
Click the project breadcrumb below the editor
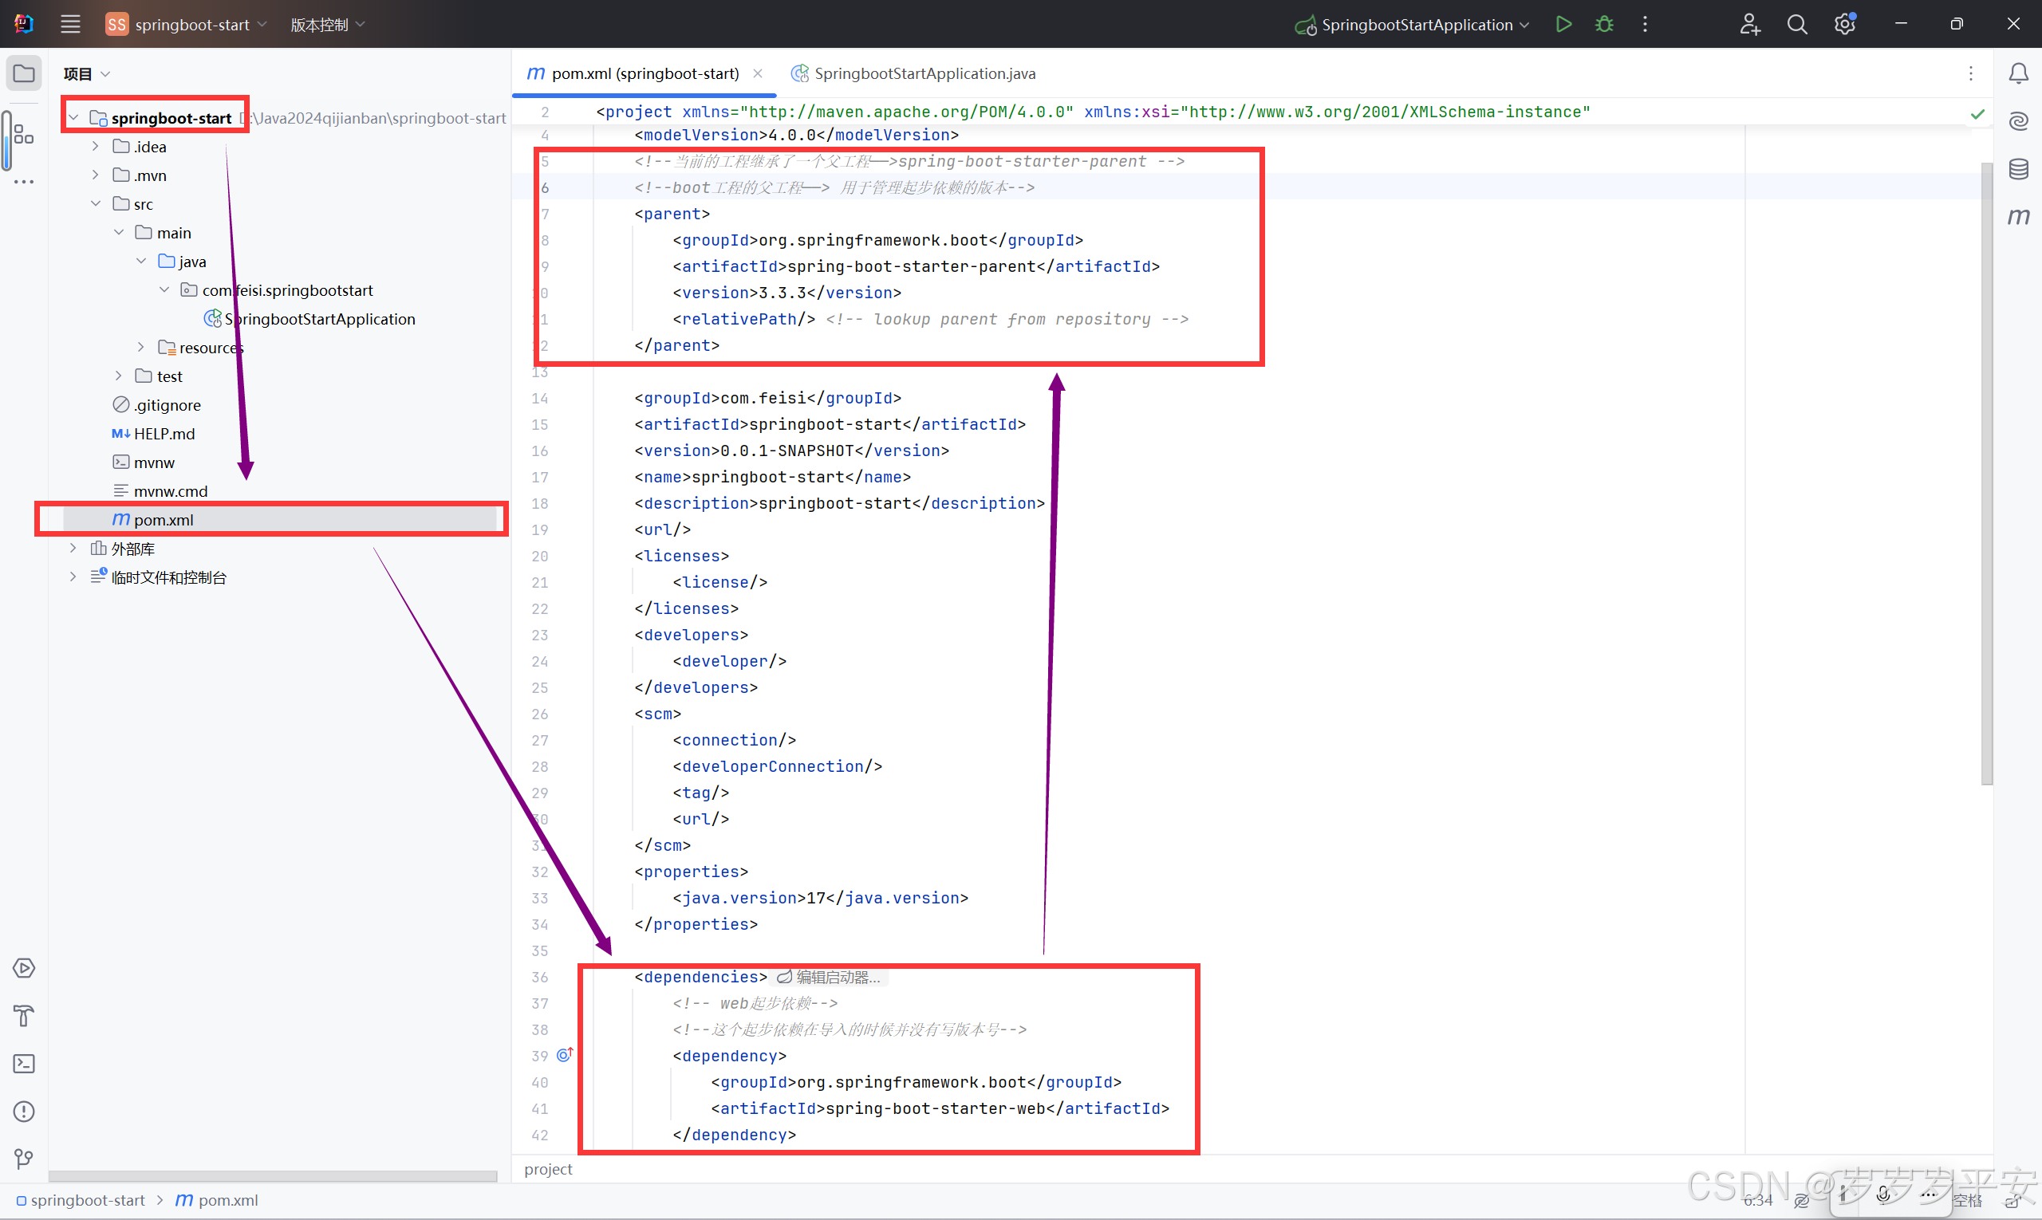click(x=548, y=1169)
